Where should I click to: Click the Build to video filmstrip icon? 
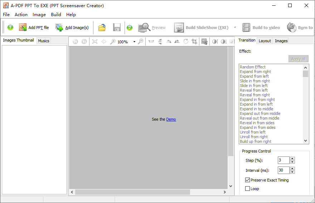point(246,28)
